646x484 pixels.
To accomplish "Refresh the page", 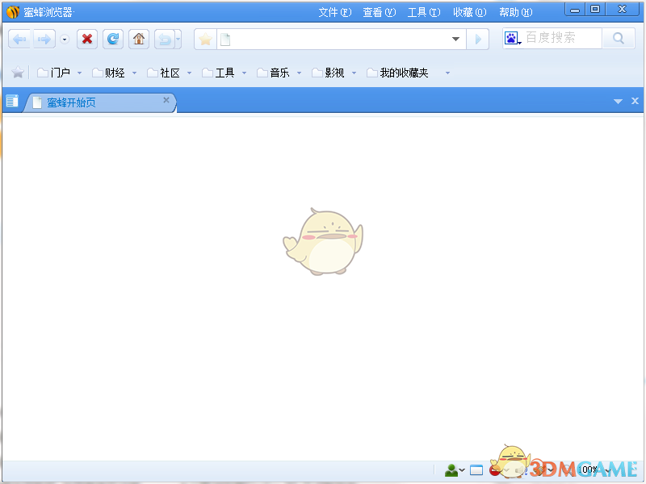I will [113, 39].
